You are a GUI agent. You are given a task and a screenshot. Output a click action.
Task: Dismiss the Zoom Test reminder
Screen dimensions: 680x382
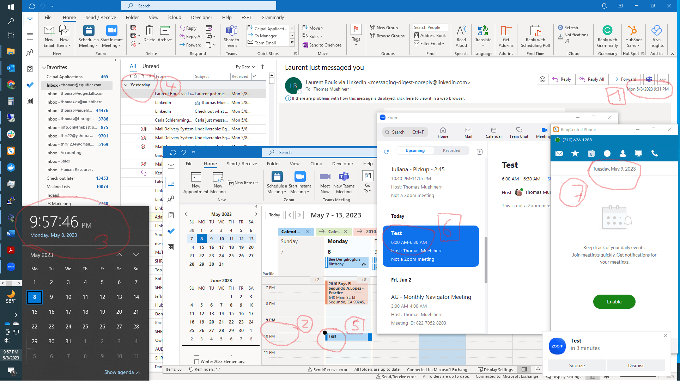(x=636, y=365)
